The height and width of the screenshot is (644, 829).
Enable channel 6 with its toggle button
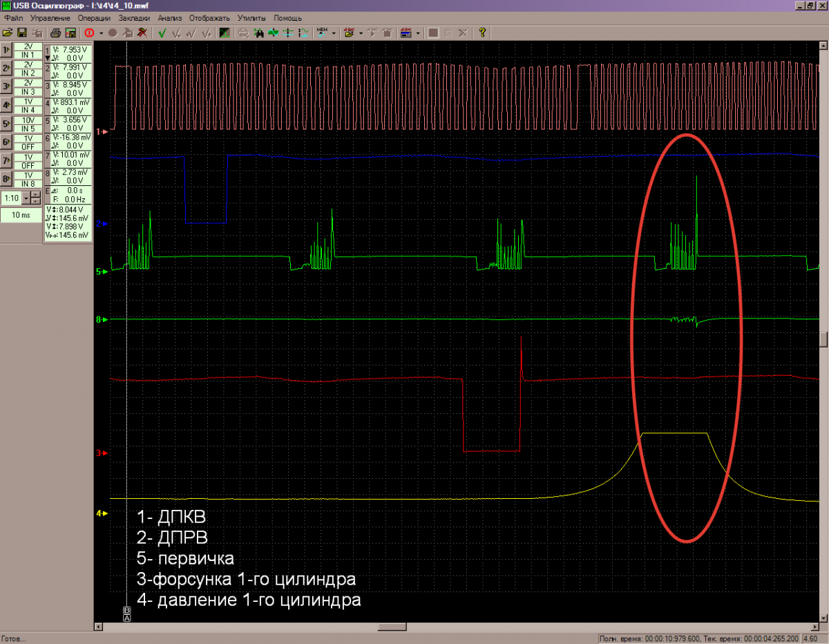[x=6, y=142]
